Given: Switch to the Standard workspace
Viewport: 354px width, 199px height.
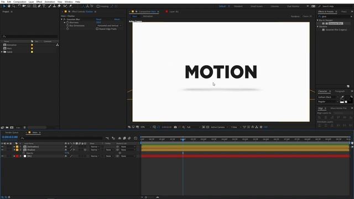Looking at the screenshot, I should point(238,6).
